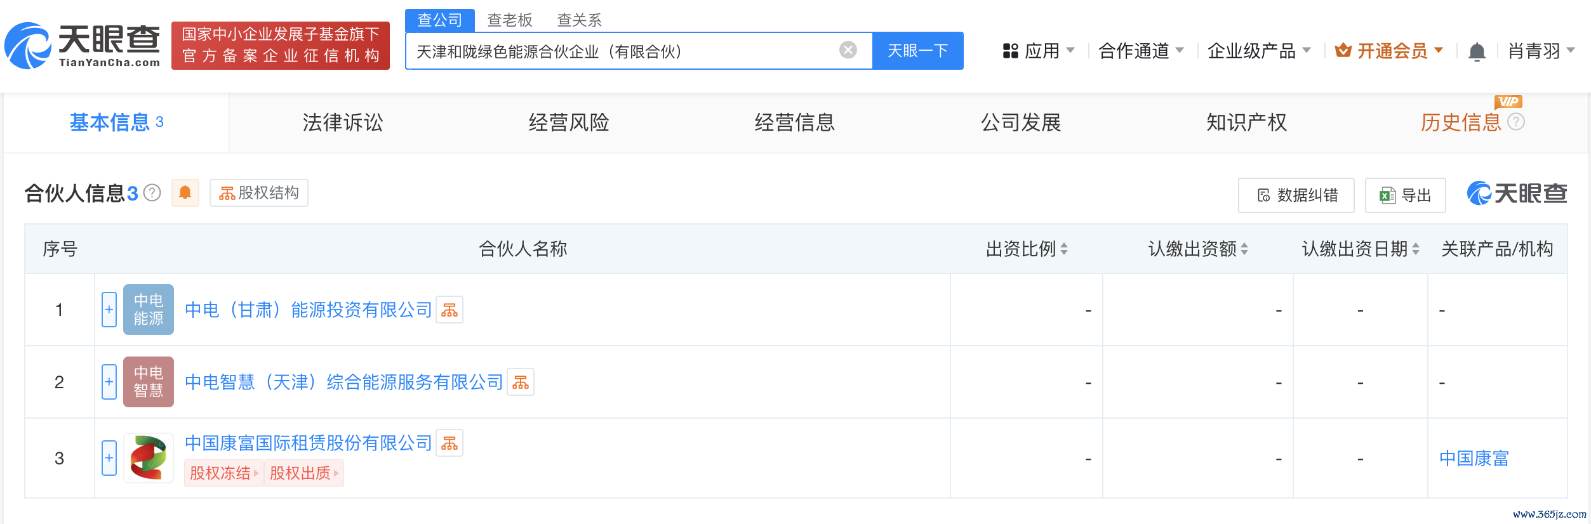The image size is (1591, 524).
Task: Sort by 认缴出资日期 column arrows
Action: [1416, 249]
